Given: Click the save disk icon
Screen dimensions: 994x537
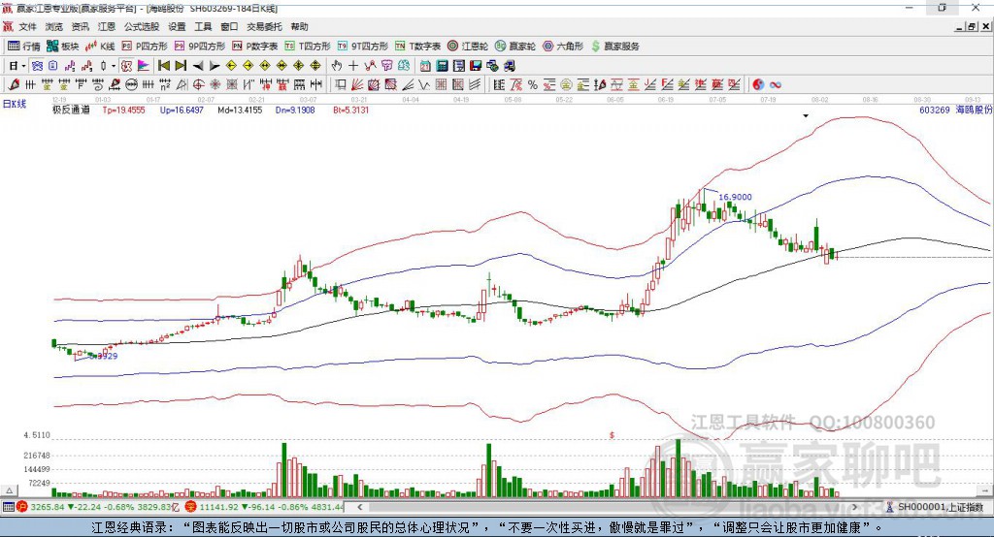Looking at the screenshot, I should (x=476, y=66).
